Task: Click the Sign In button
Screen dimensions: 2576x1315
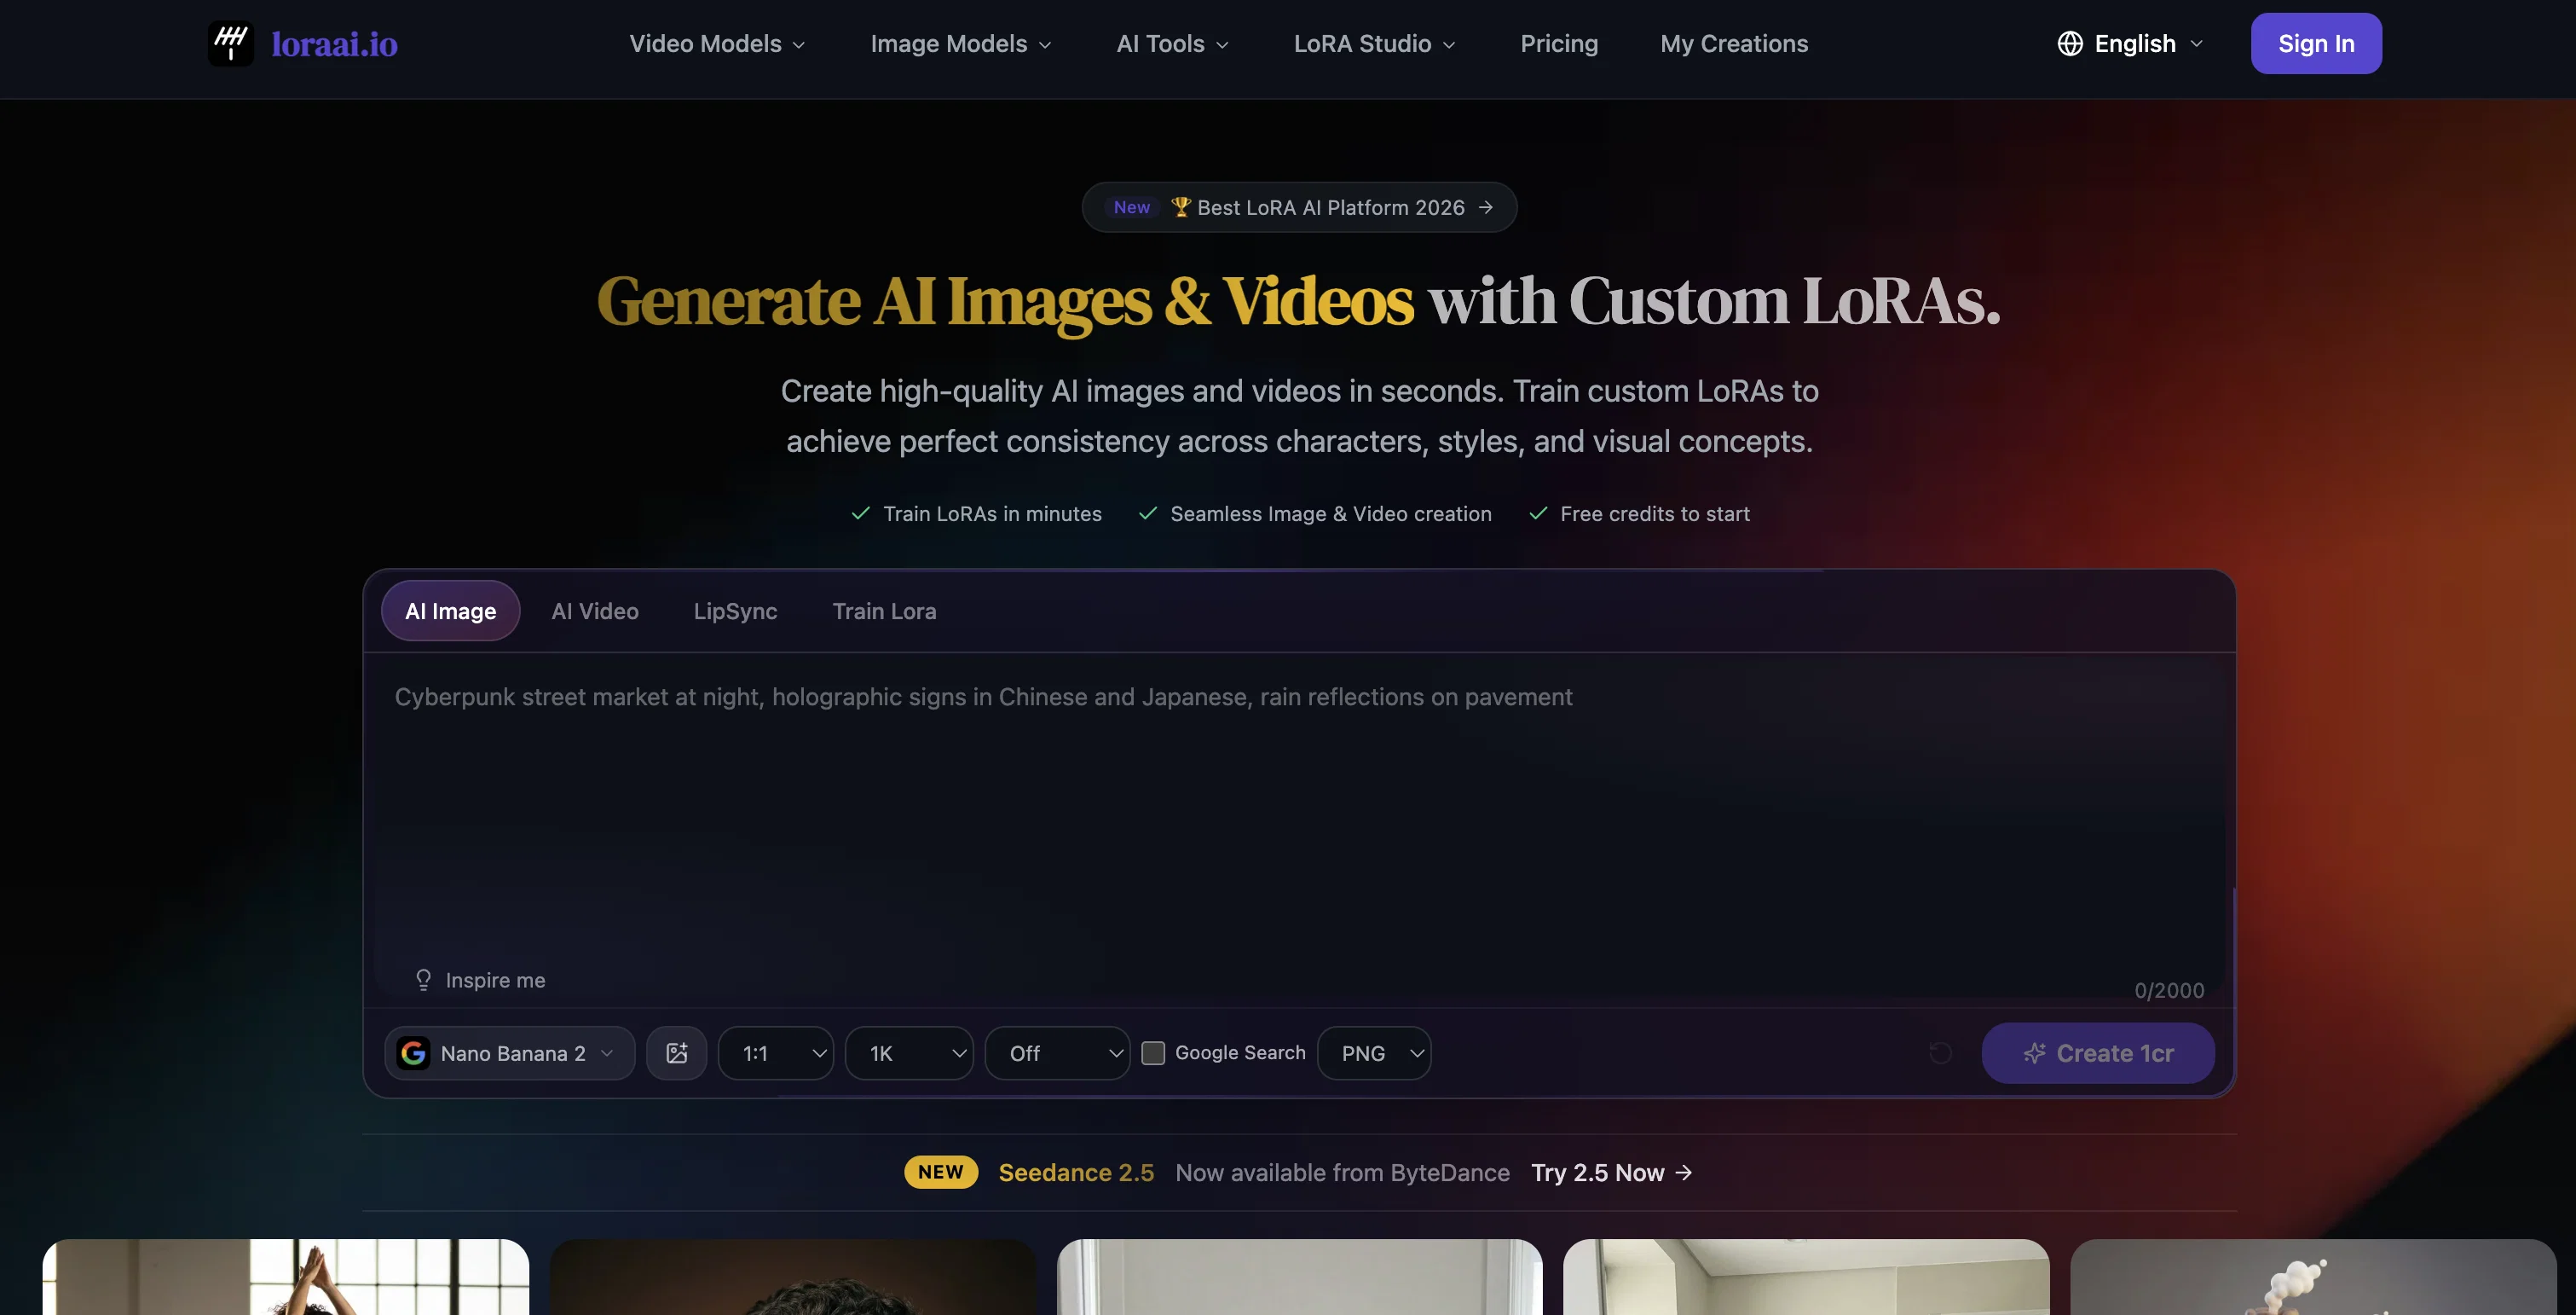Action: [x=2316, y=43]
